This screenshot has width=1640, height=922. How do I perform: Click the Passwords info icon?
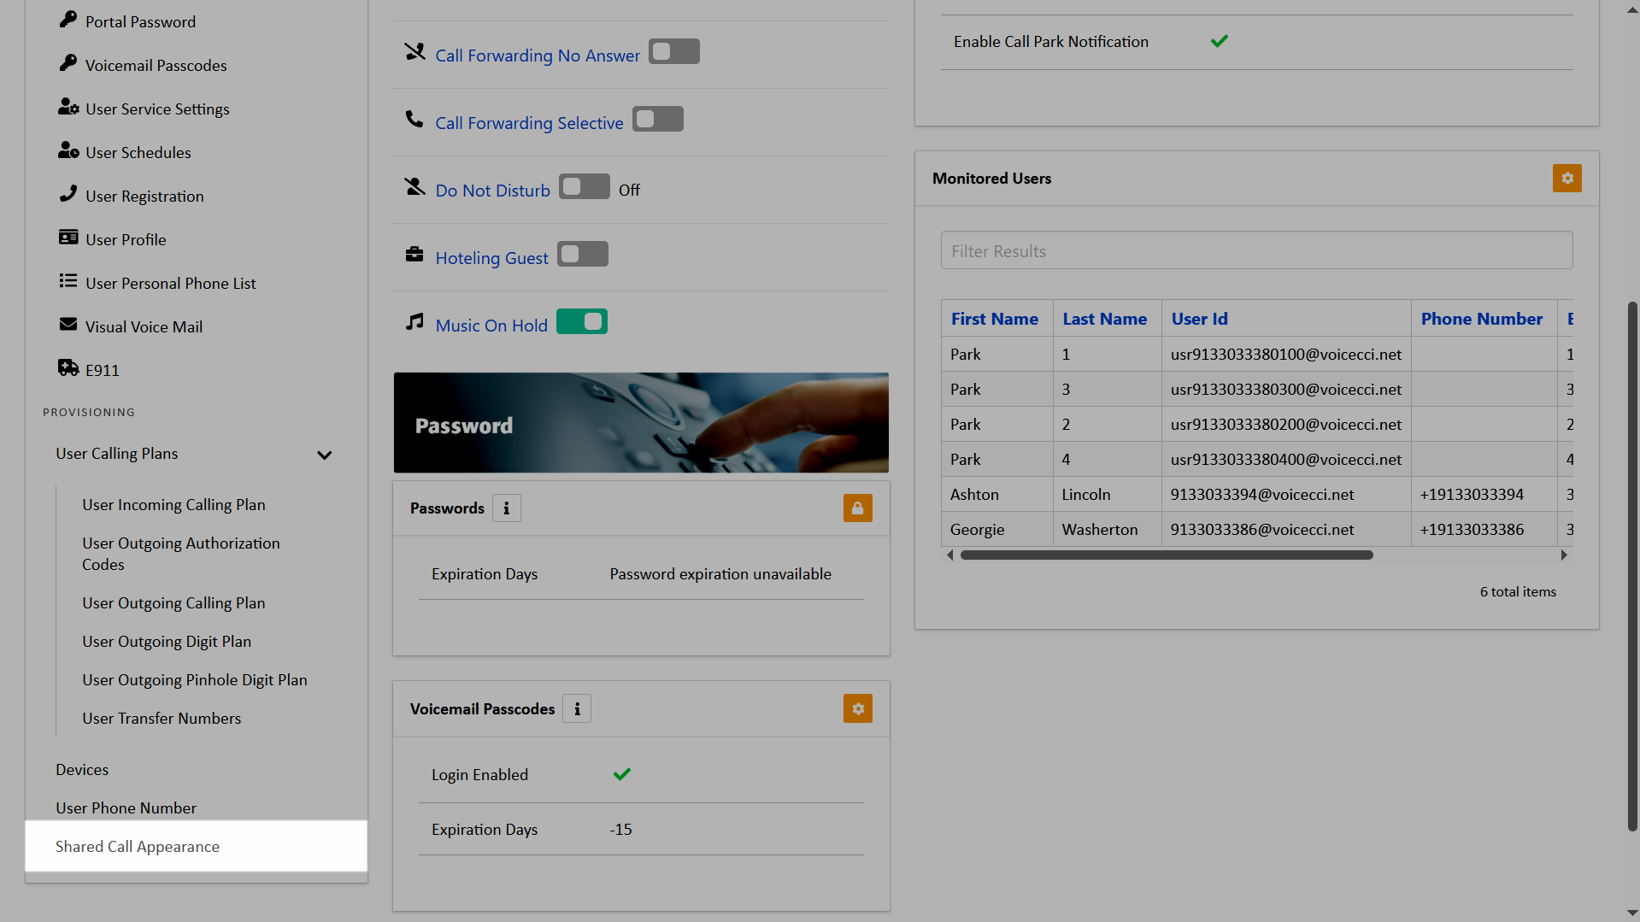(x=507, y=508)
